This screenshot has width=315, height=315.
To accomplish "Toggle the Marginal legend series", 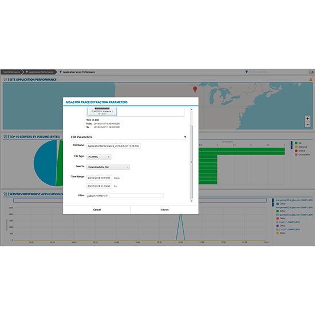I will [301, 147].
